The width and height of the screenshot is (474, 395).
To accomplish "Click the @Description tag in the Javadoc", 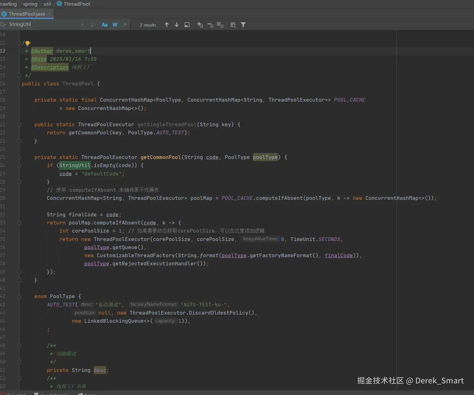I will pyautogui.click(x=50, y=67).
